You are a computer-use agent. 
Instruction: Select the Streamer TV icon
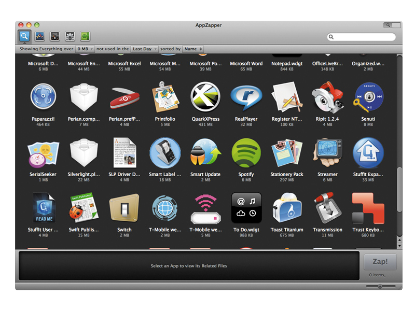point(327,152)
